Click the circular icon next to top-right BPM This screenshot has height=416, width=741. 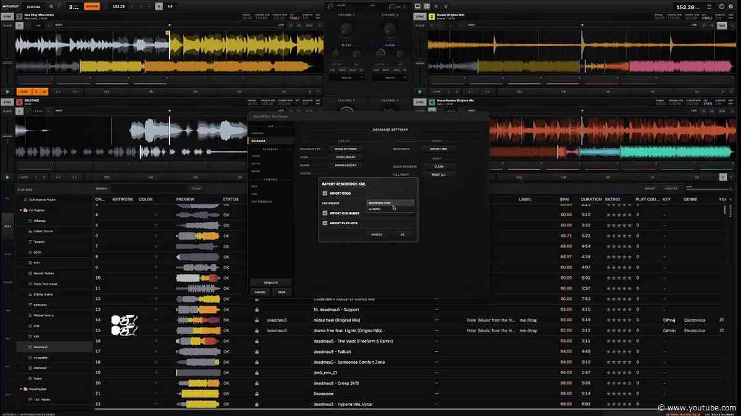722,6
